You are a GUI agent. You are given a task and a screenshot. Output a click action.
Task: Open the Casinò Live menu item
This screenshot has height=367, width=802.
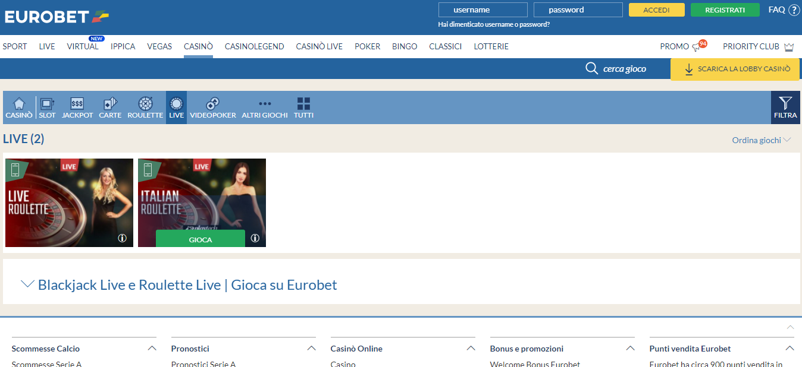point(319,46)
